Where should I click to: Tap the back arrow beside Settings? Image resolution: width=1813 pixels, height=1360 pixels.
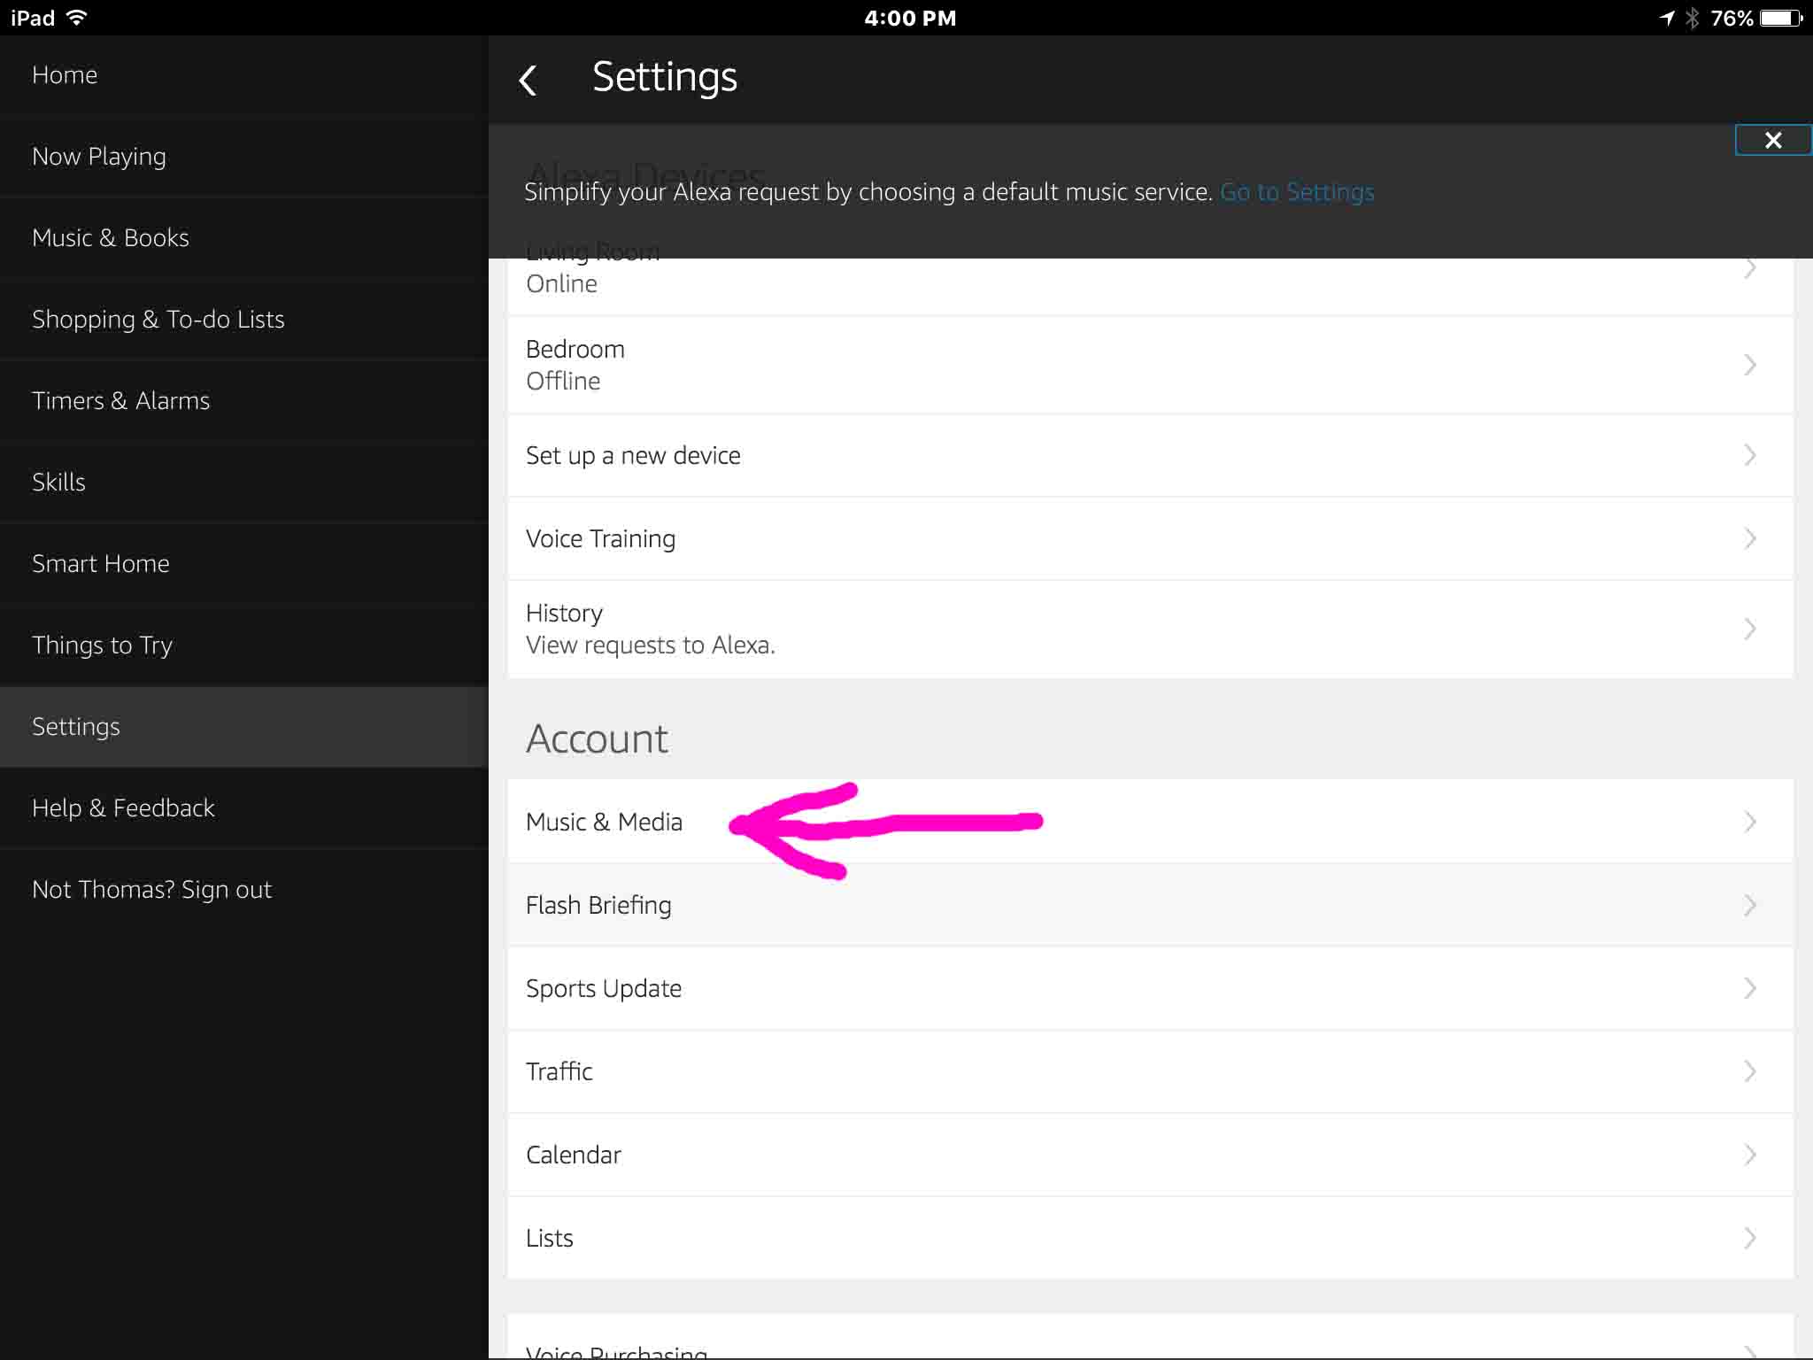pyautogui.click(x=528, y=81)
